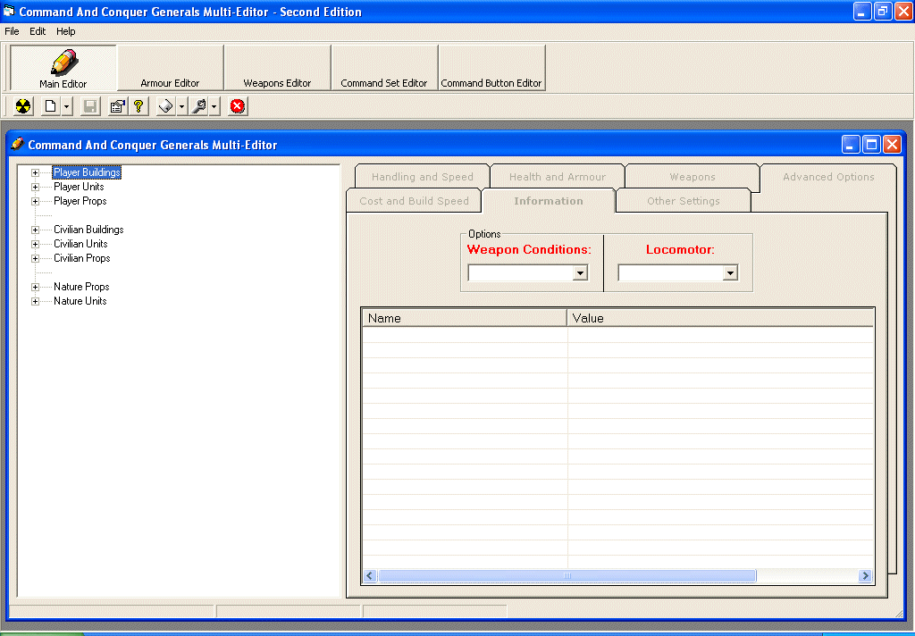Switch to Armour Editor
This screenshot has height=636, width=915.
(170, 68)
